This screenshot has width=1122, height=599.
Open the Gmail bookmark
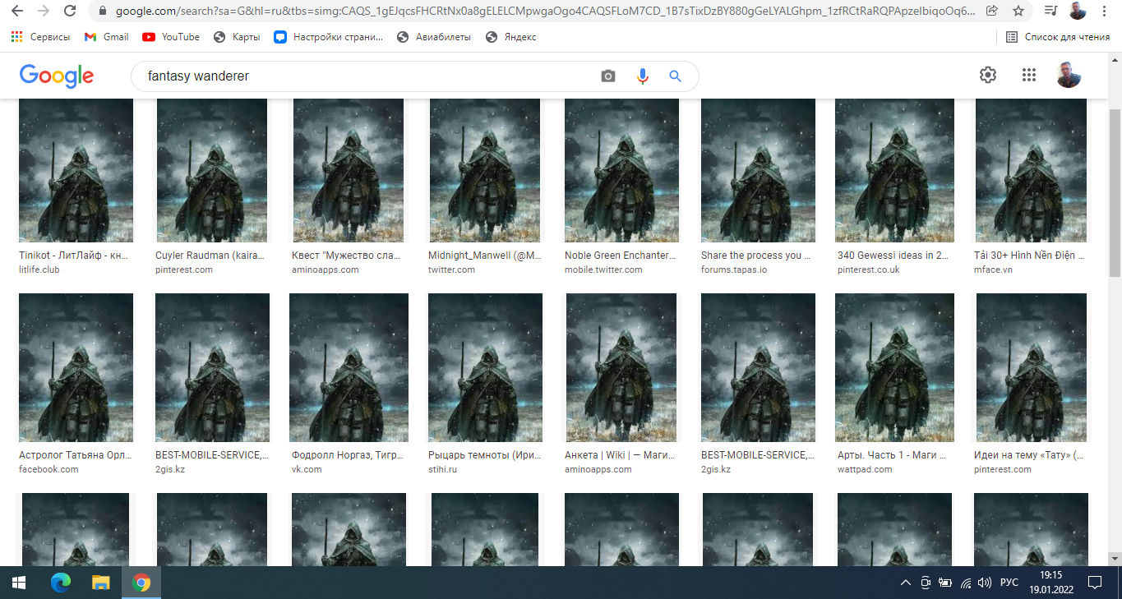(x=106, y=37)
